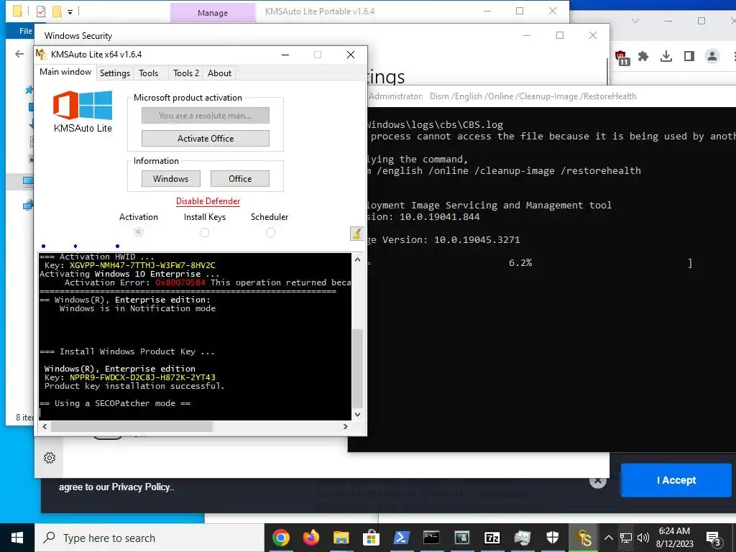
Task: Launch Firefox from the taskbar
Action: [x=310, y=538]
